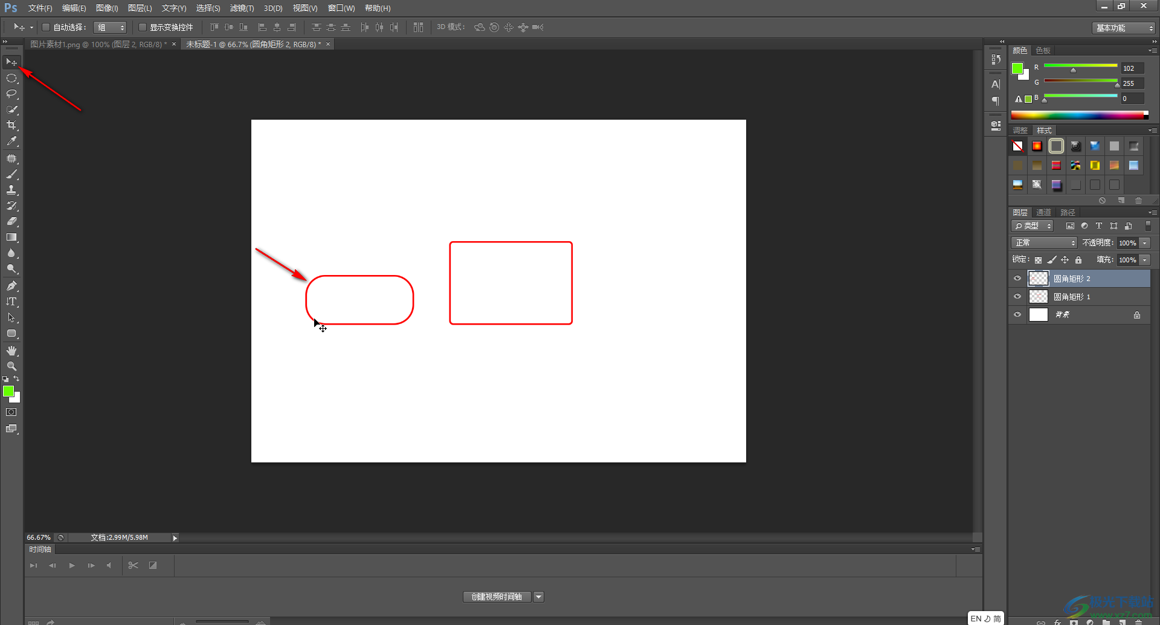Toggle lock image pixels
The width and height of the screenshot is (1160, 625).
pyautogui.click(x=1052, y=260)
